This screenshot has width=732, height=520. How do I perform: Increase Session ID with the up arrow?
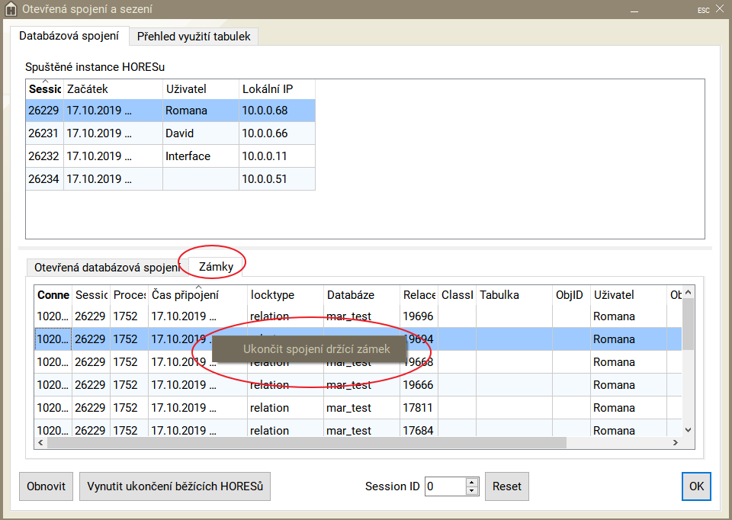(x=472, y=482)
